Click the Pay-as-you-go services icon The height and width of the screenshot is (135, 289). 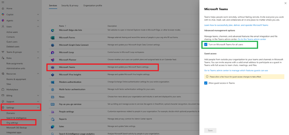click(52, 104)
